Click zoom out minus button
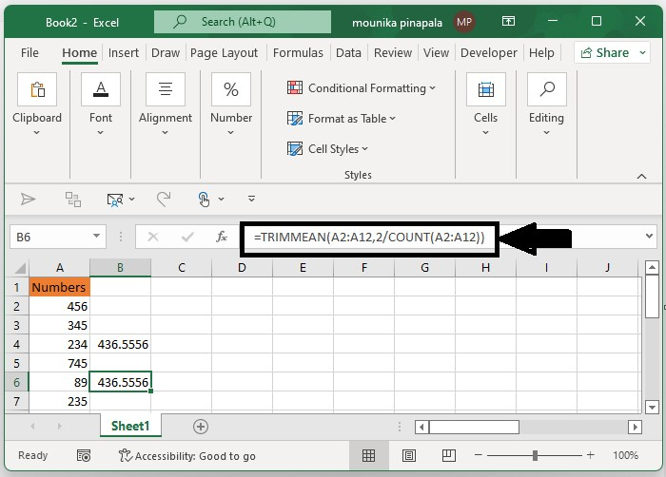Image resolution: width=666 pixels, height=477 pixels. click(479, 455)
